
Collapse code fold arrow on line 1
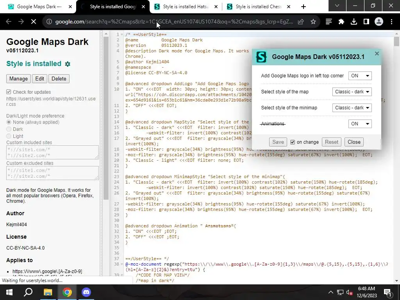[x=122, y=34]
